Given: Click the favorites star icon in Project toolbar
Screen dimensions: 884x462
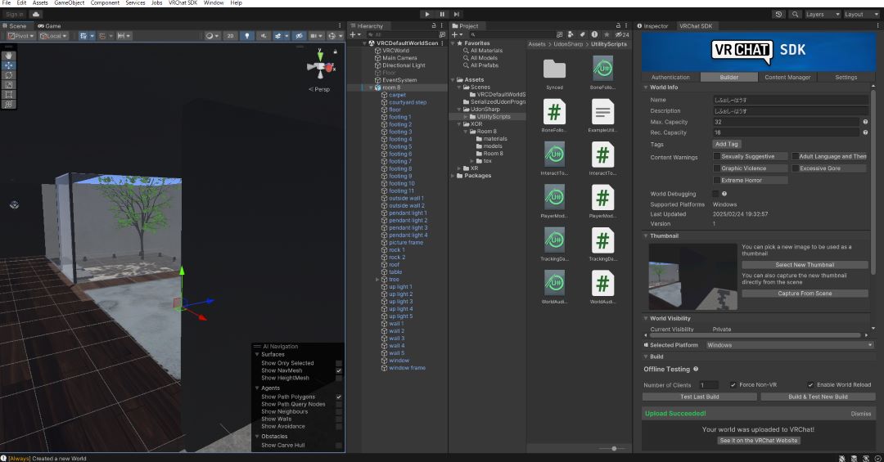Looking at the screenshot, I should click(606, 35).
